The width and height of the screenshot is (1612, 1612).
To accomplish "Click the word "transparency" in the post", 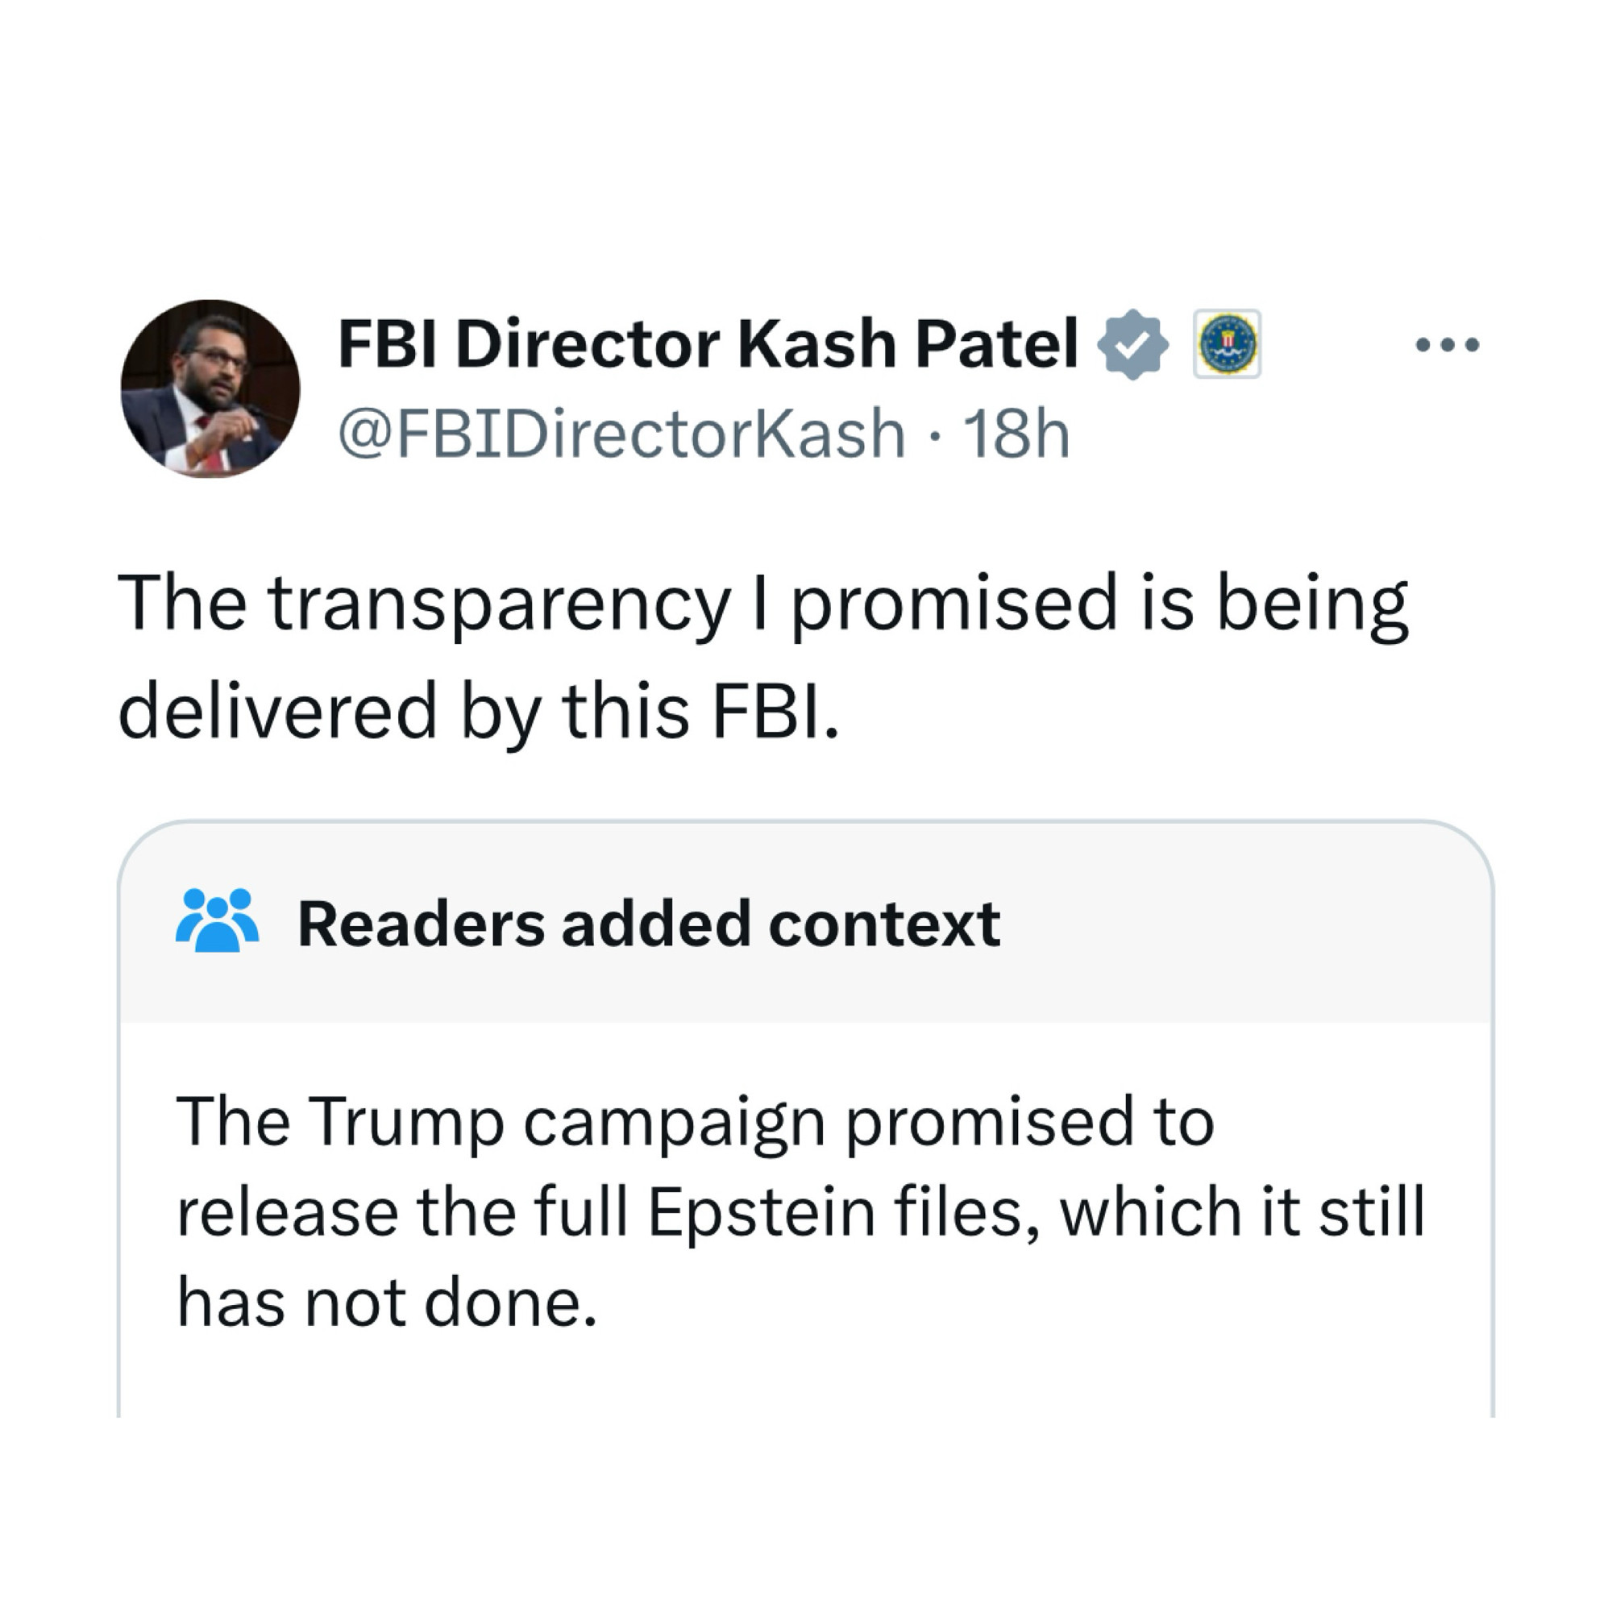I will (499, 604).
